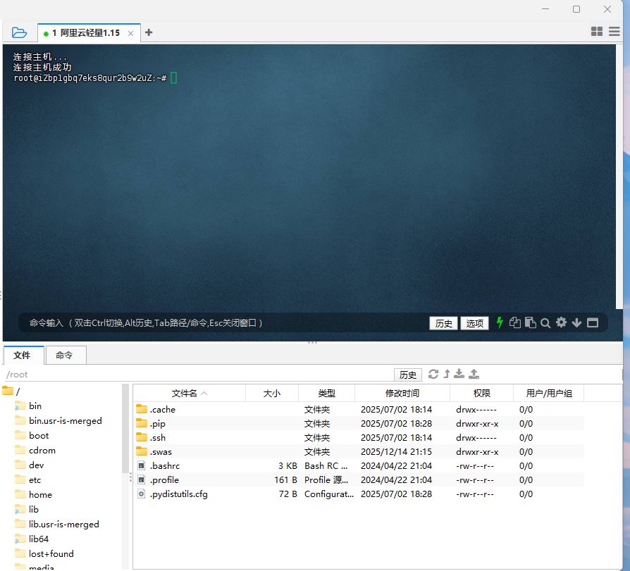This screenshot has width=630, height=571.
Task: Click the green lightning quick command icon
Action: pos(500,322)
